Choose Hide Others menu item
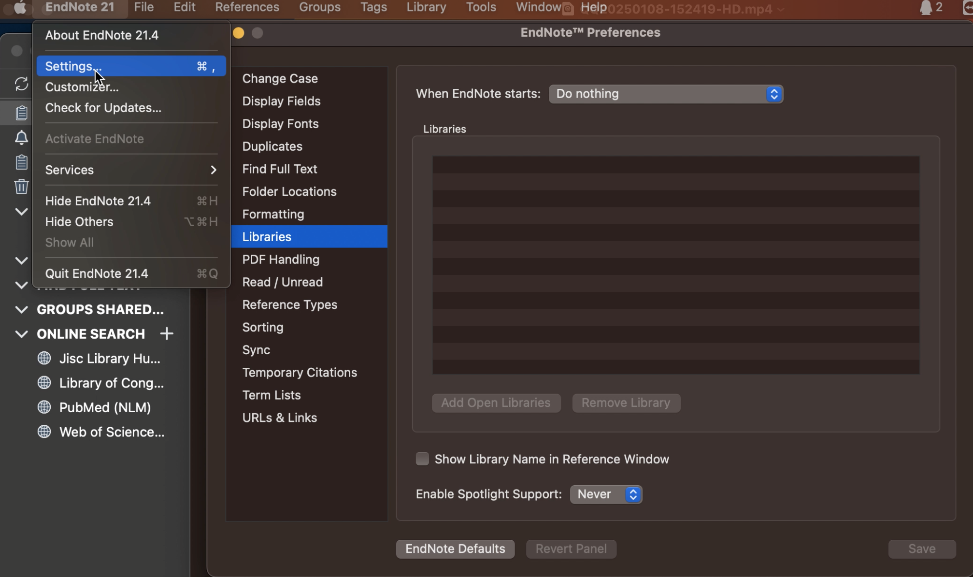This screenshot has width=973, height=577. tap(131, 222)
